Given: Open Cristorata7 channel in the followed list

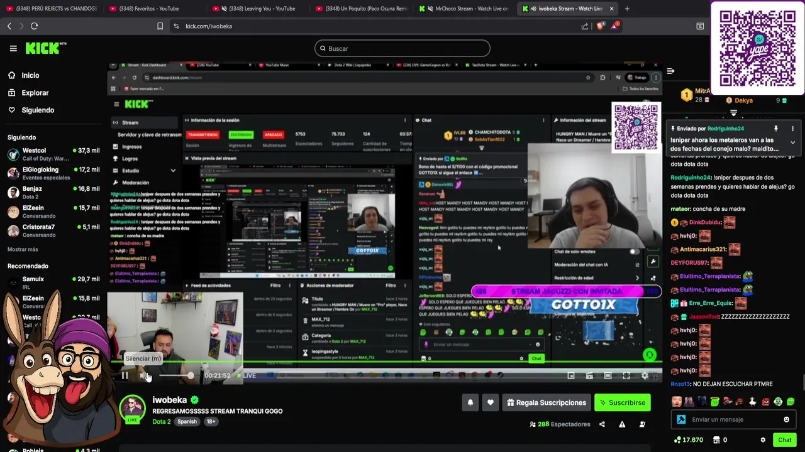Looking at the screenshot, I should (53, 230).
